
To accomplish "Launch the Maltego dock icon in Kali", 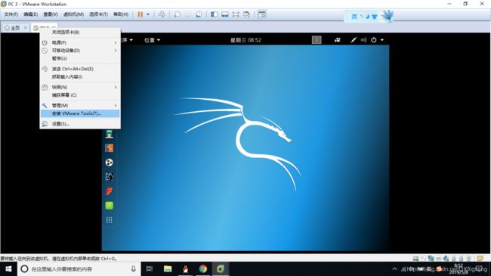I will coord(110,177).
